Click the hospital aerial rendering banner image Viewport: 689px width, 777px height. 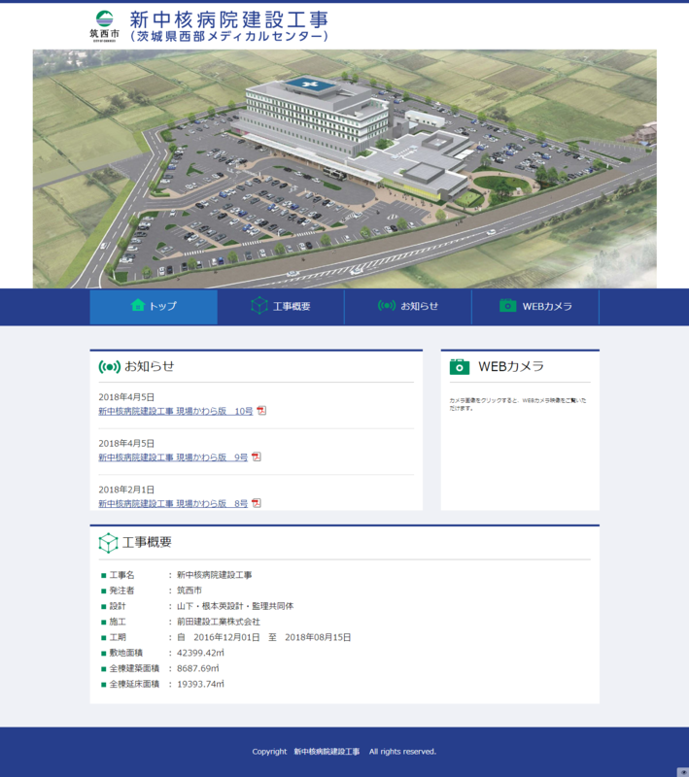coord(344,169)
